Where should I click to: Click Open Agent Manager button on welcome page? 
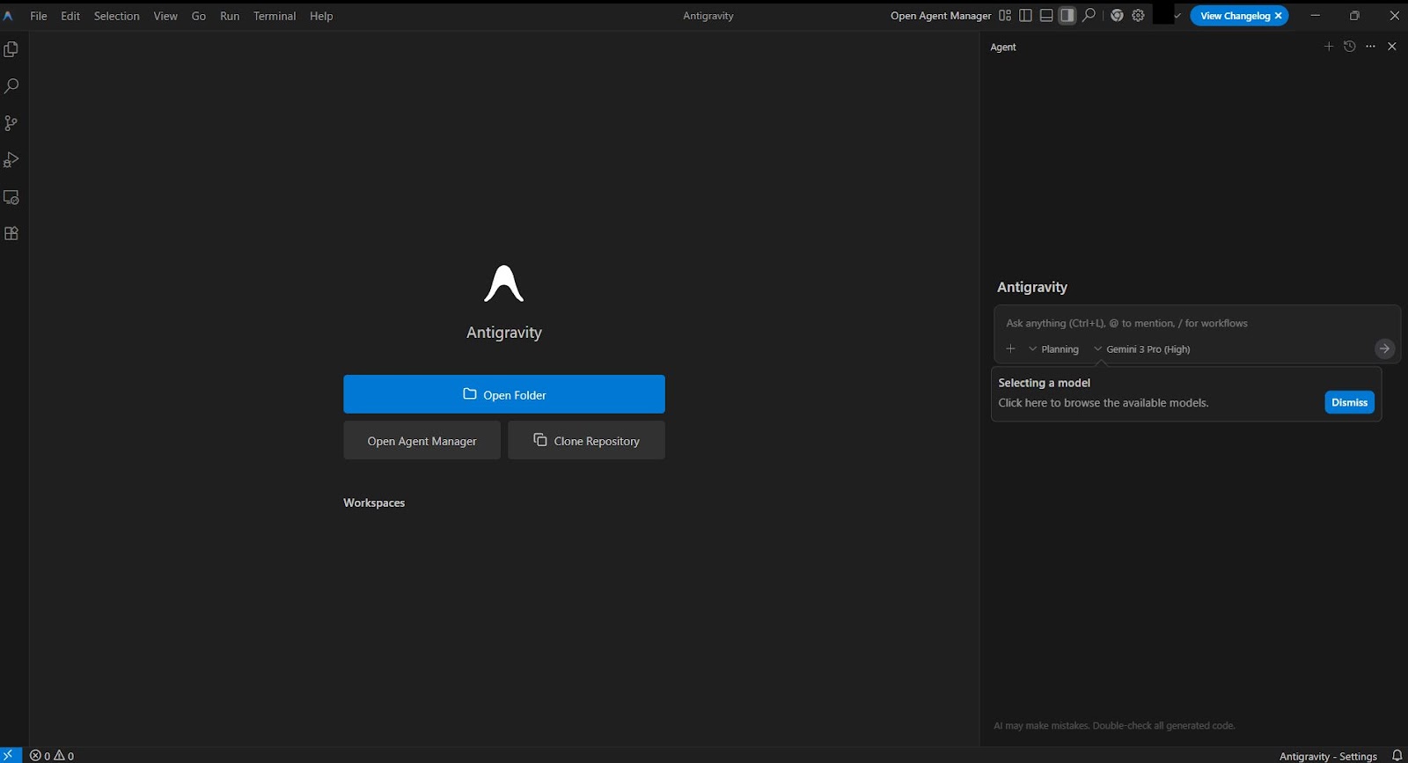422,440
